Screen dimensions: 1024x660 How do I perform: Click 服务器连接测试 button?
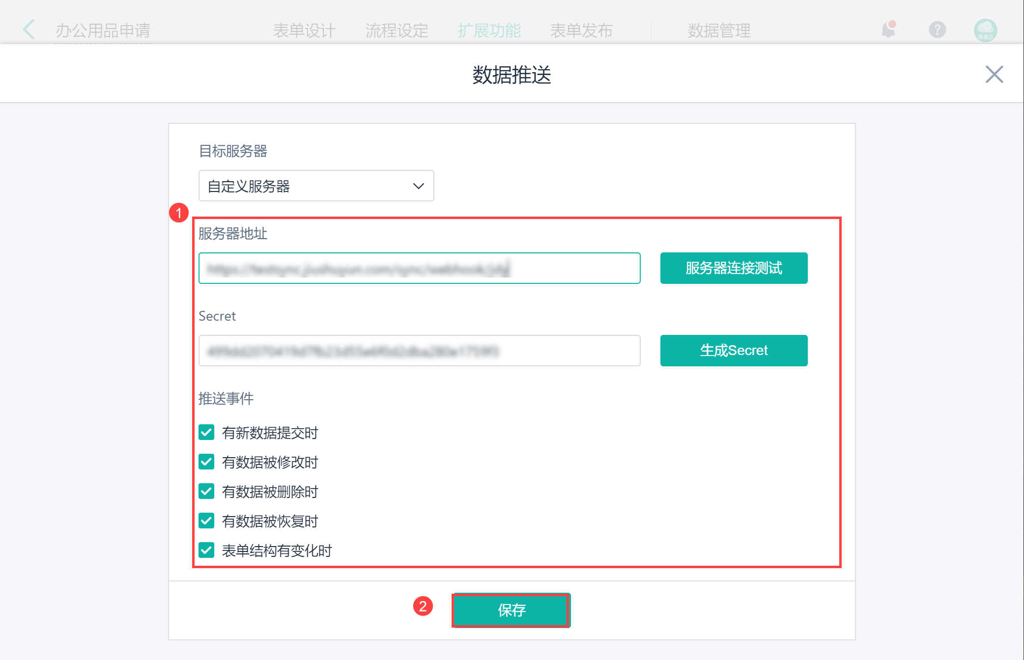point(733,268)
